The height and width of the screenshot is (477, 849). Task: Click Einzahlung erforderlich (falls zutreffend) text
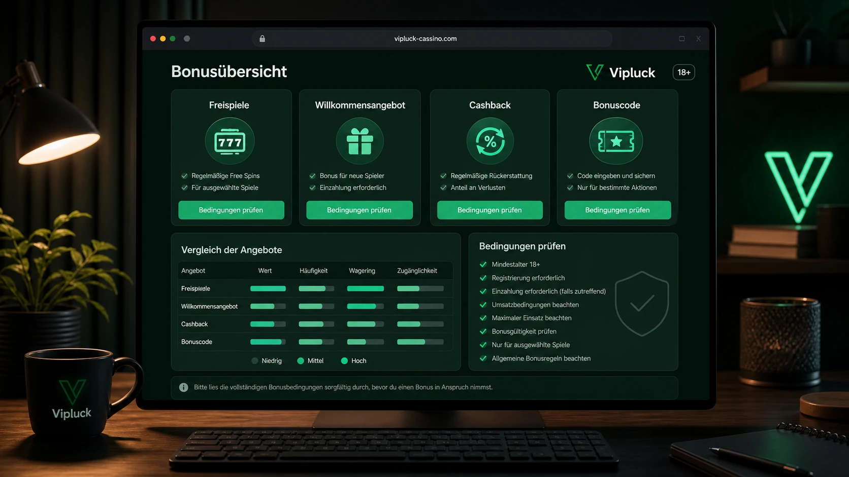[549, 291]
